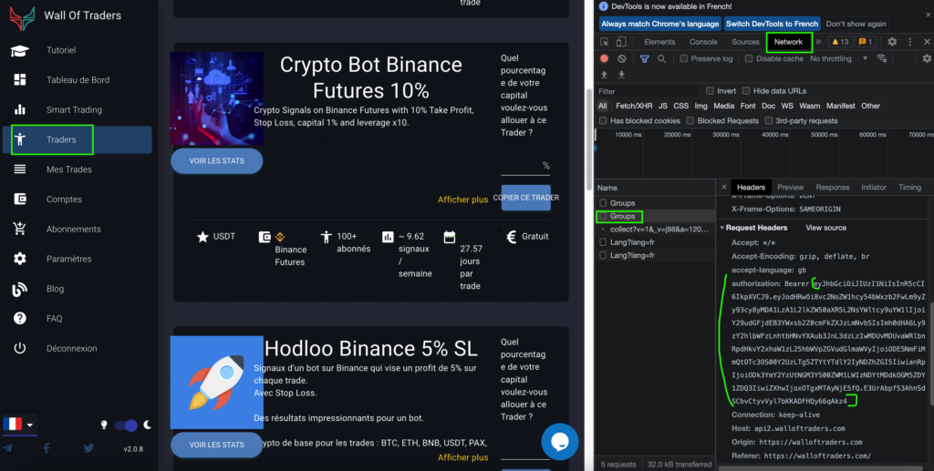This screenshot has height=471, width=934.
Task: Check the Blocked Requests checkbox
Action: click(690, 121)
